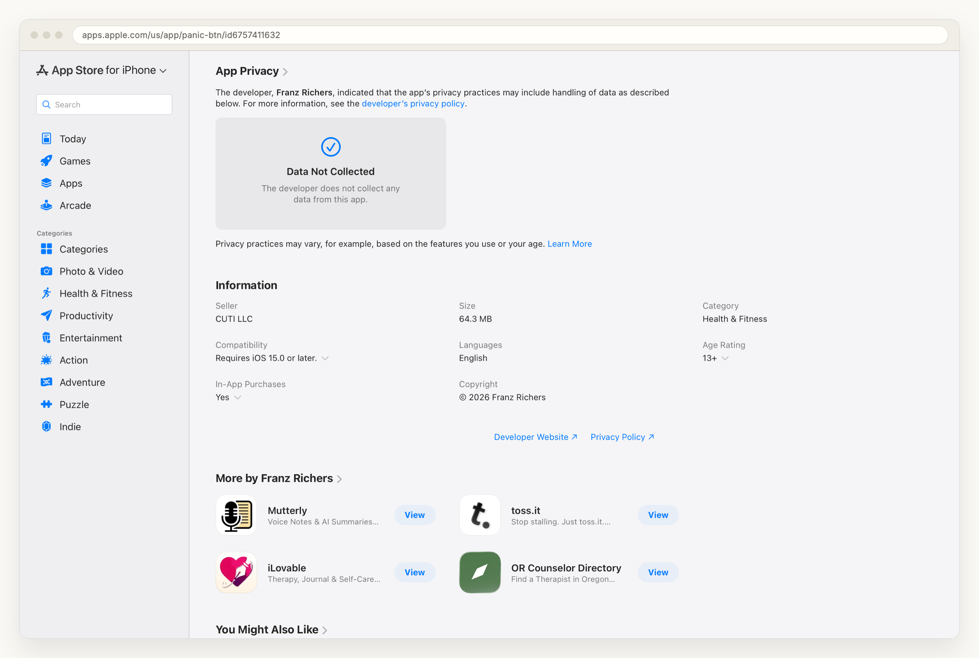Click the Today sidebar icon
This screenshot has width=979, height=658.
click(x=46, y=138)
